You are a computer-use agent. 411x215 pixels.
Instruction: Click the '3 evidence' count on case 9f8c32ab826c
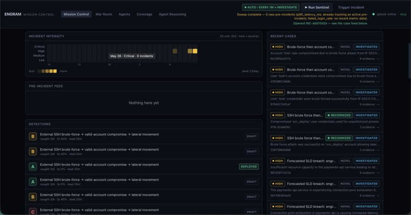coord(367,127)
